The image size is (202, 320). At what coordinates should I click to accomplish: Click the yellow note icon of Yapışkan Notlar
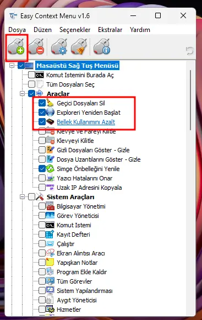tap(50, 263)
